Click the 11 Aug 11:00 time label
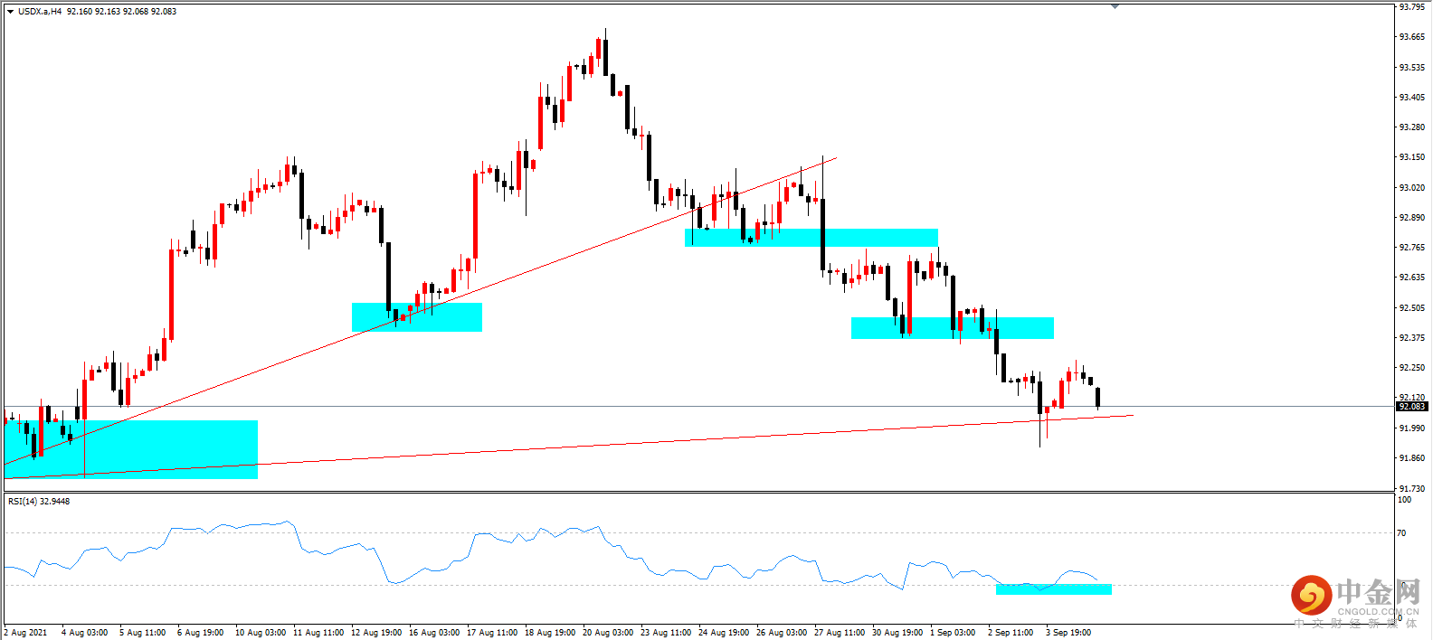 (318, 632)
